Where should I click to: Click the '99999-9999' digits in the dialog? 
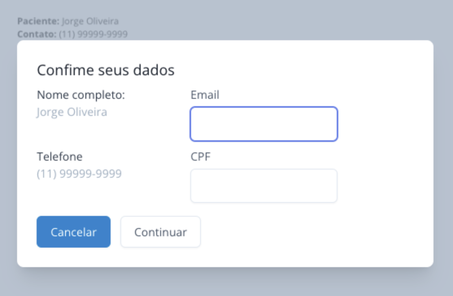tap(91, 174)
